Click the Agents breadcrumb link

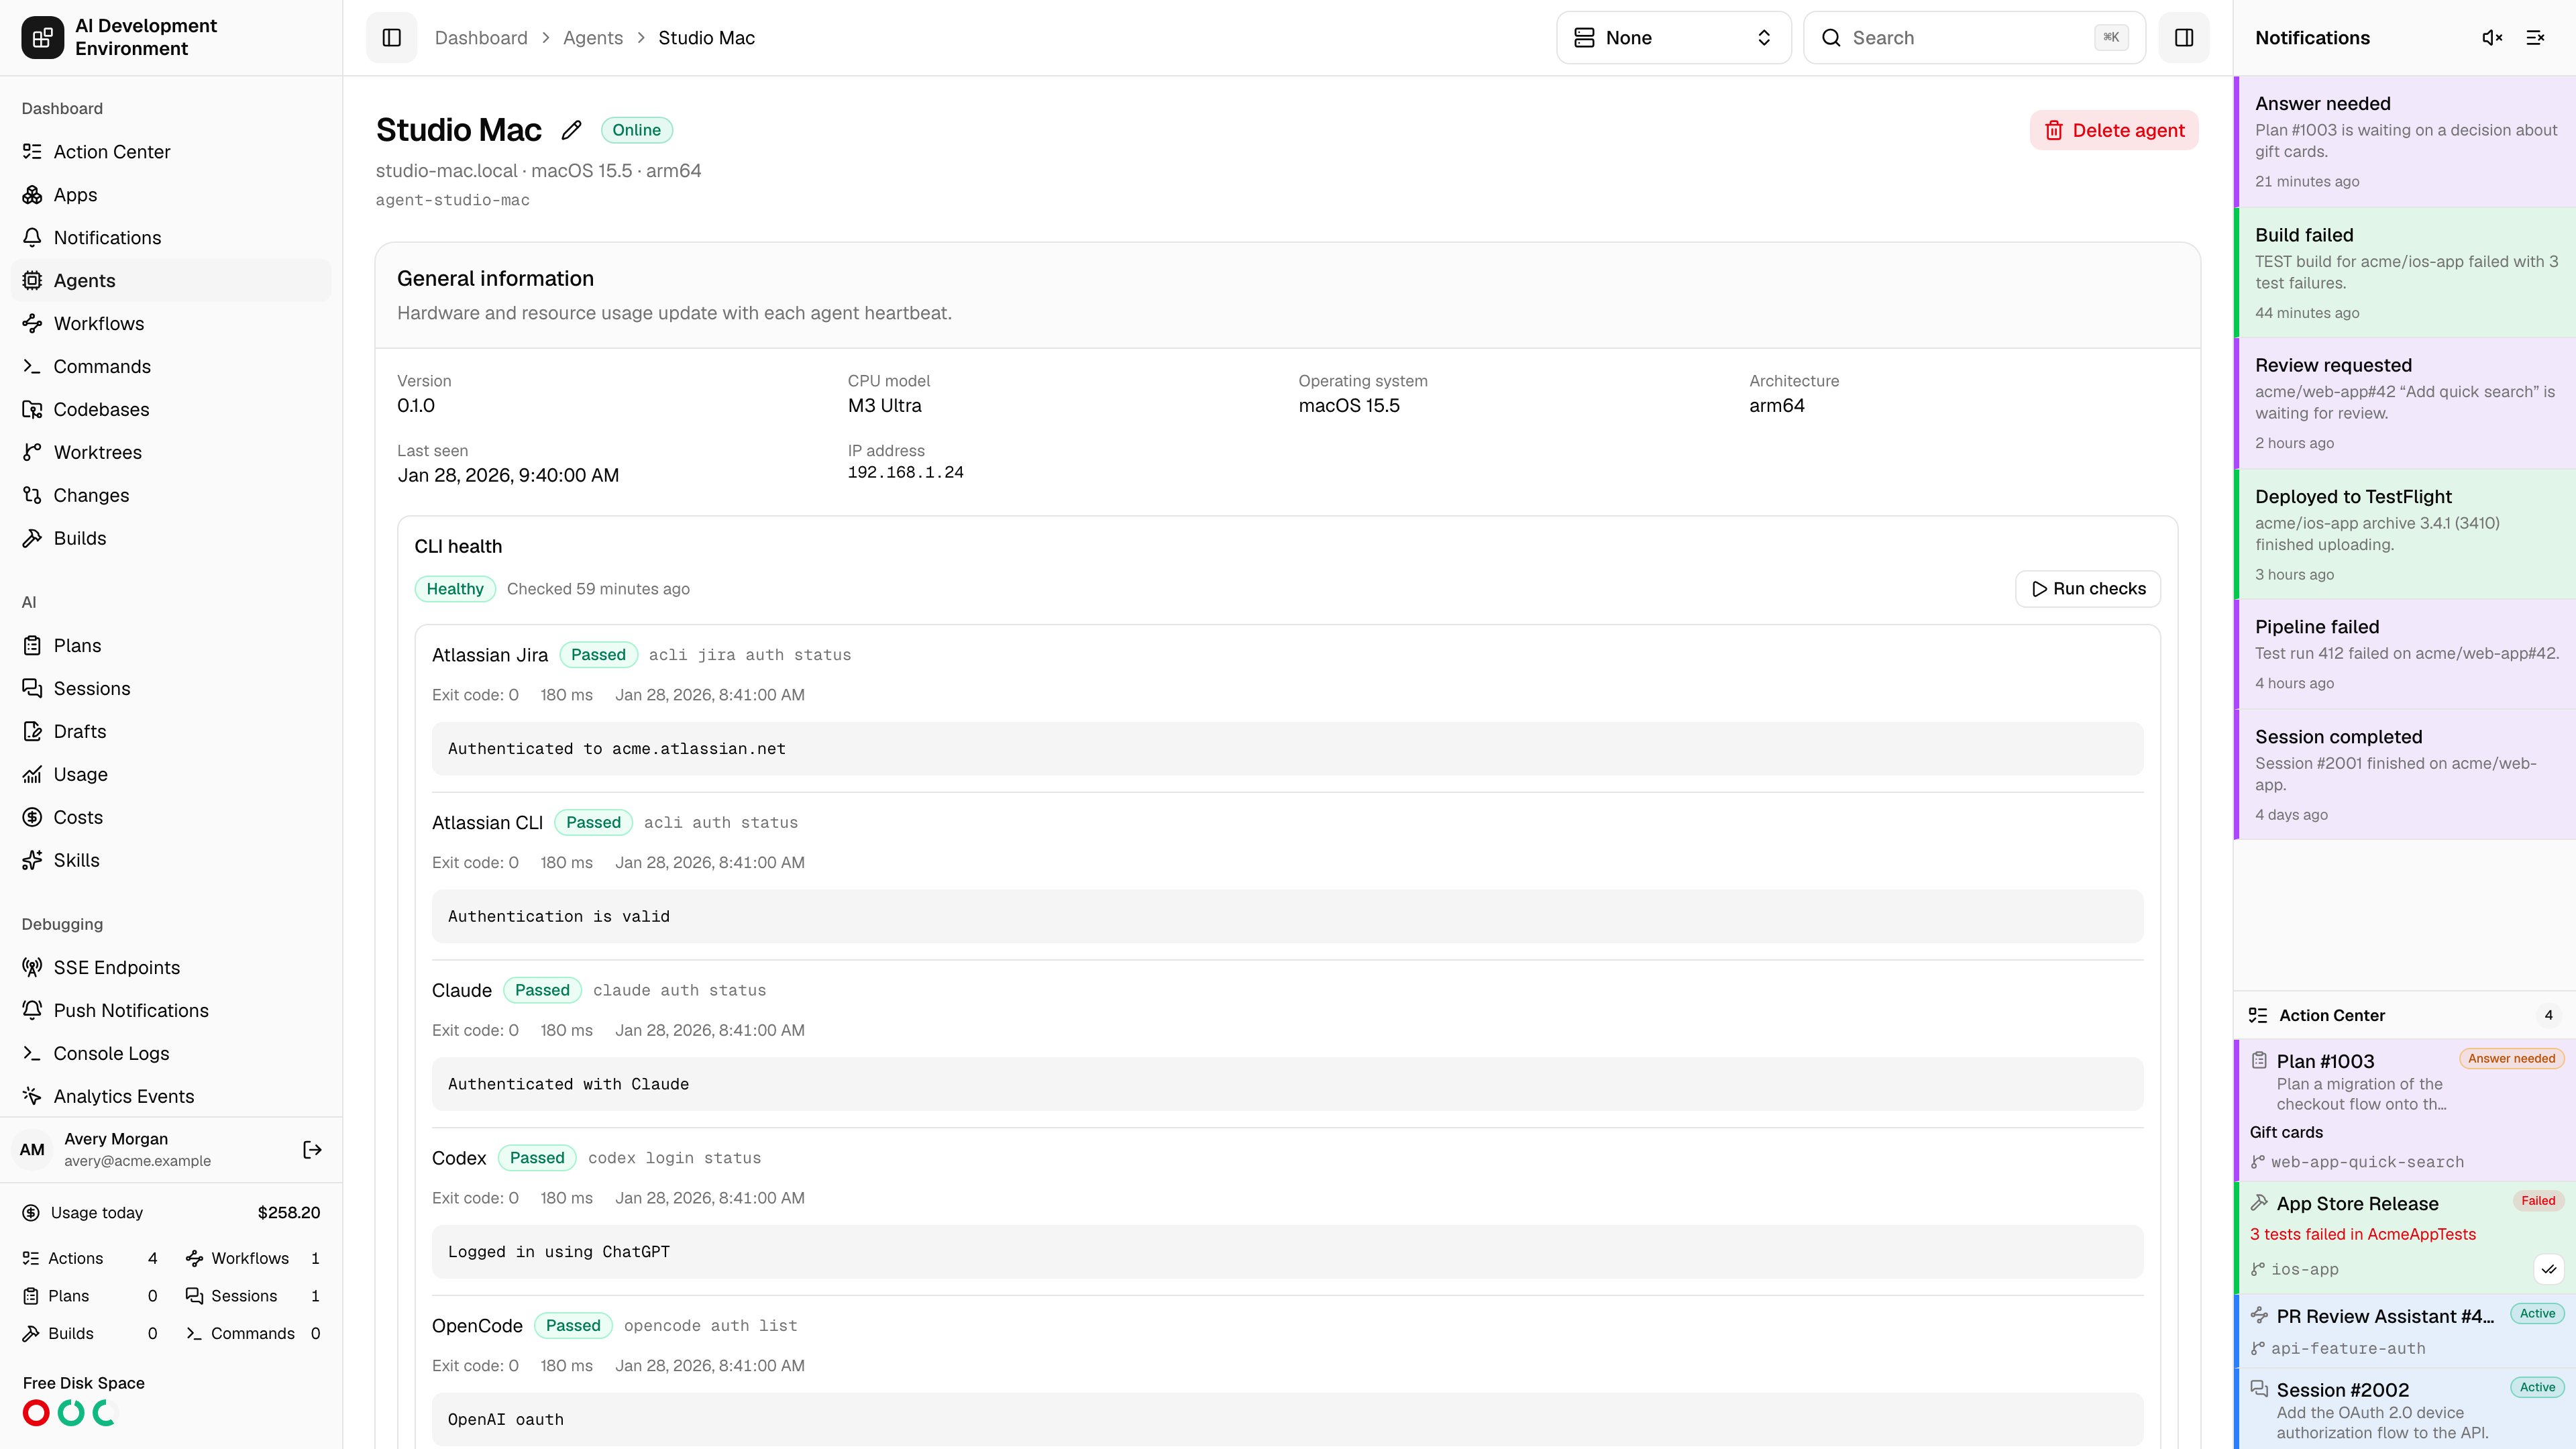593,38
